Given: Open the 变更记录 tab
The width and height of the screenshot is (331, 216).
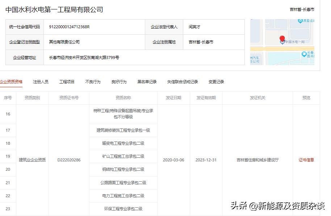Looking at the screenshot, I should [x=216, y=82].
